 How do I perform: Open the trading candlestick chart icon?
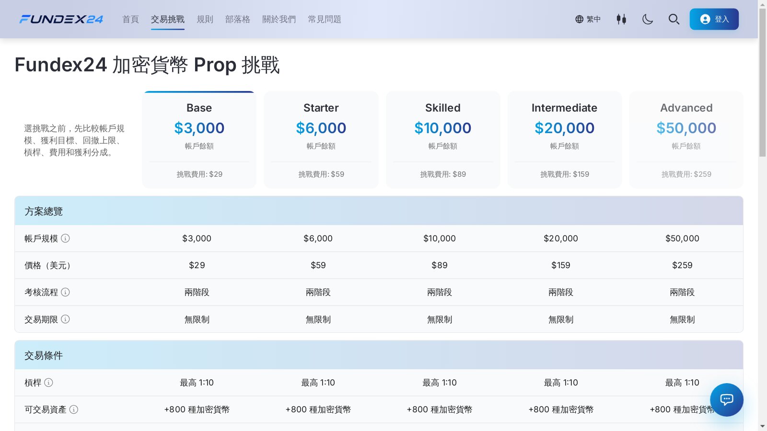[621, 19]
